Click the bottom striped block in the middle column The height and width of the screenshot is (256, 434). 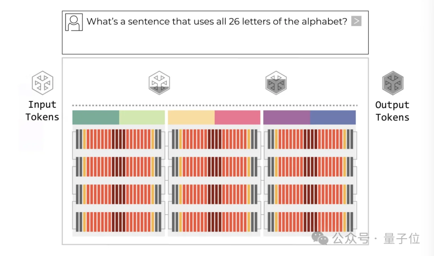214,222
